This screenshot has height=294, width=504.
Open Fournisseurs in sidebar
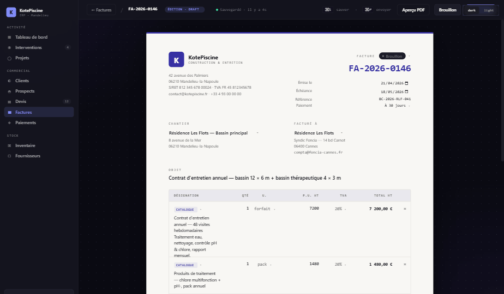pos(39,156)
